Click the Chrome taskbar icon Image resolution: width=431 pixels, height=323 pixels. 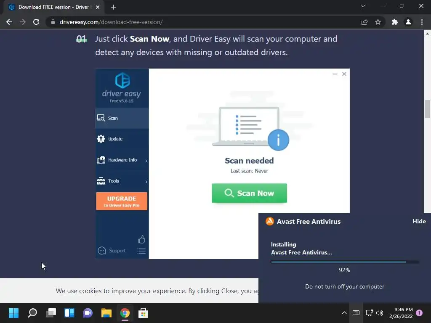click(x=125, y=313)
